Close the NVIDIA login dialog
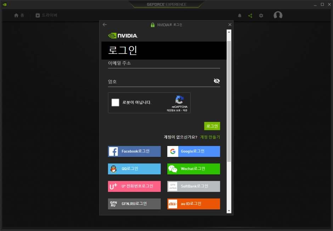 (230, 25)
